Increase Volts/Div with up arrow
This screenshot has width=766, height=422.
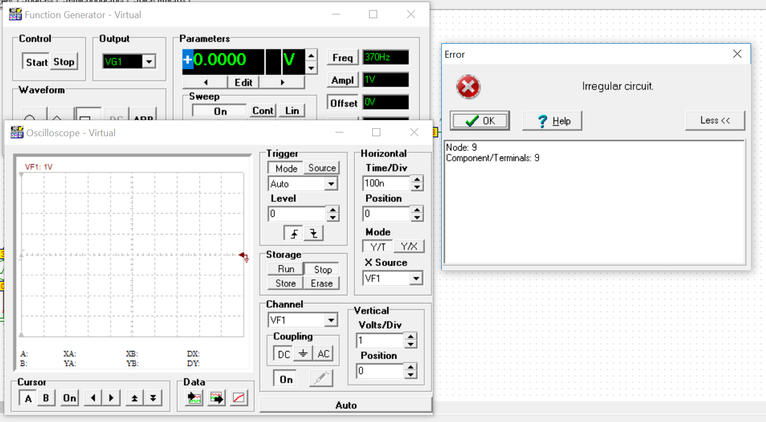(x=410, y=337)
